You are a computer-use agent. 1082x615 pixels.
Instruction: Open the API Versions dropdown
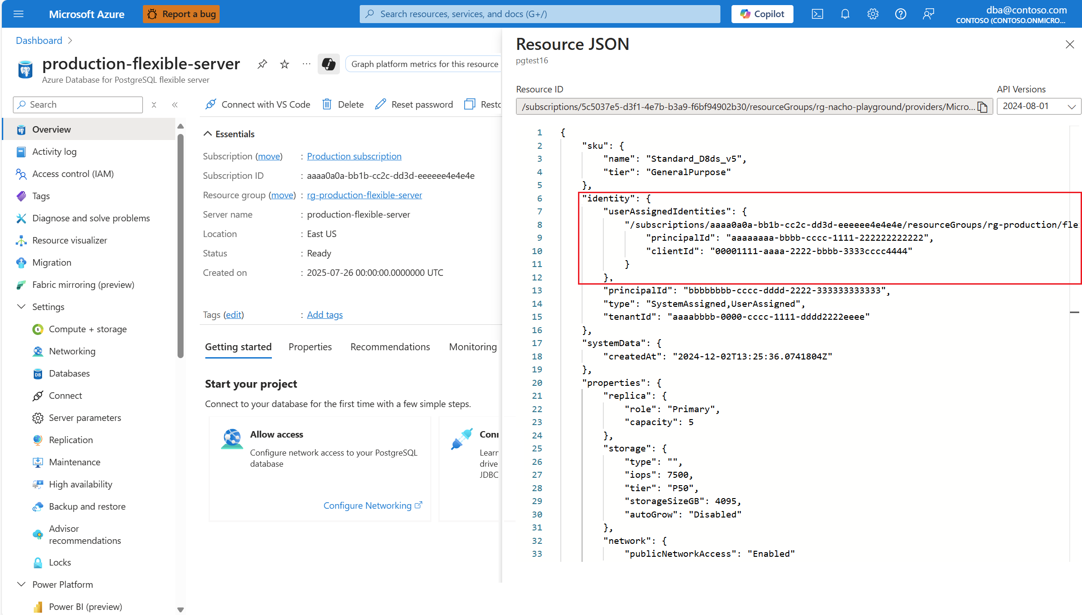[1039, 106]
